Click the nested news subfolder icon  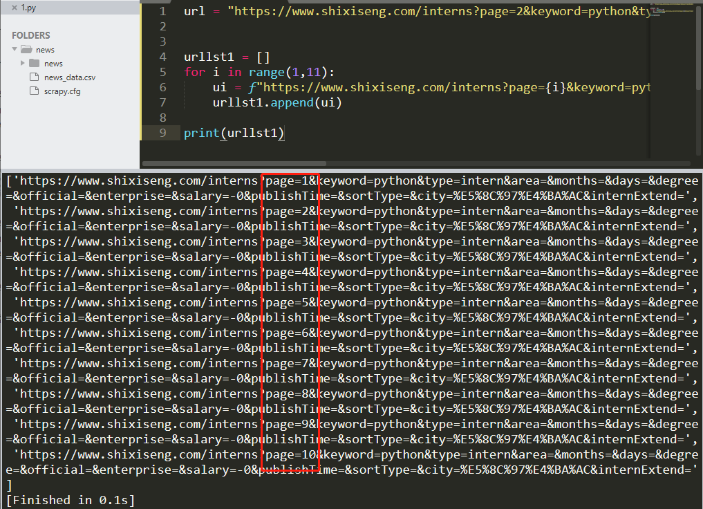tap(35, 63)
